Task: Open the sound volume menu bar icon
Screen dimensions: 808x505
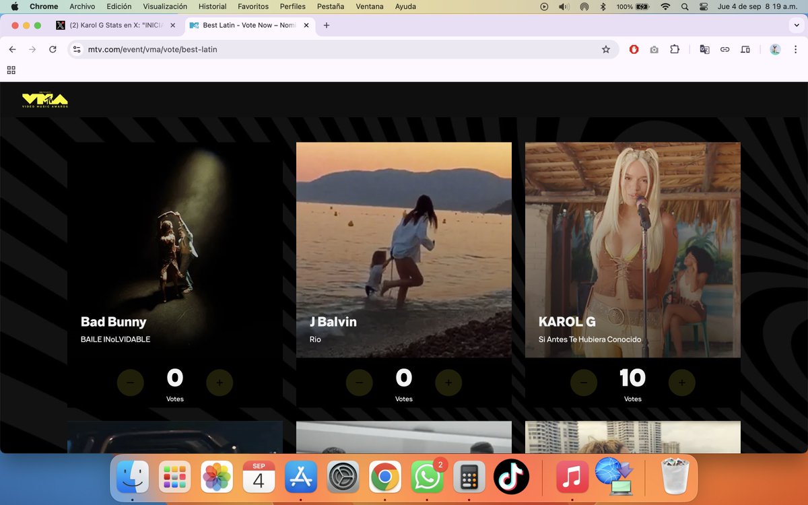Action: pos(564,6)
